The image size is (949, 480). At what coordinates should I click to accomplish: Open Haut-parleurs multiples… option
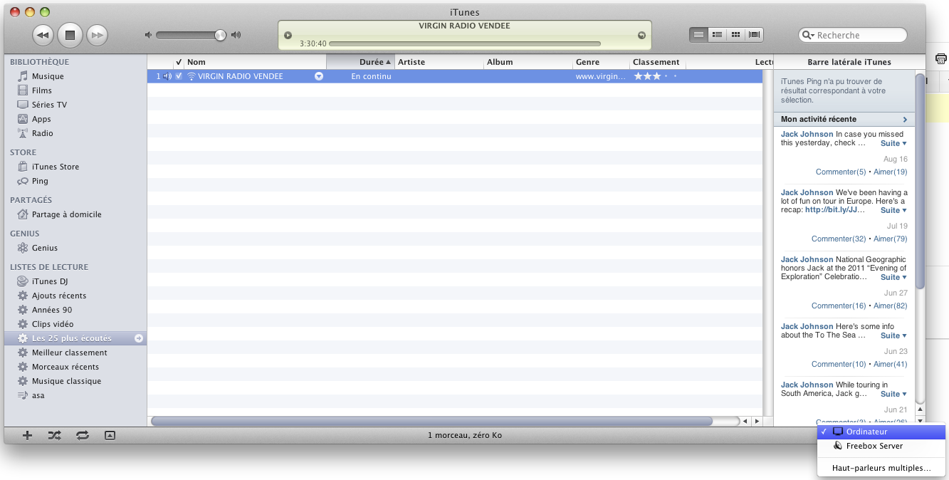coord(881,468)
